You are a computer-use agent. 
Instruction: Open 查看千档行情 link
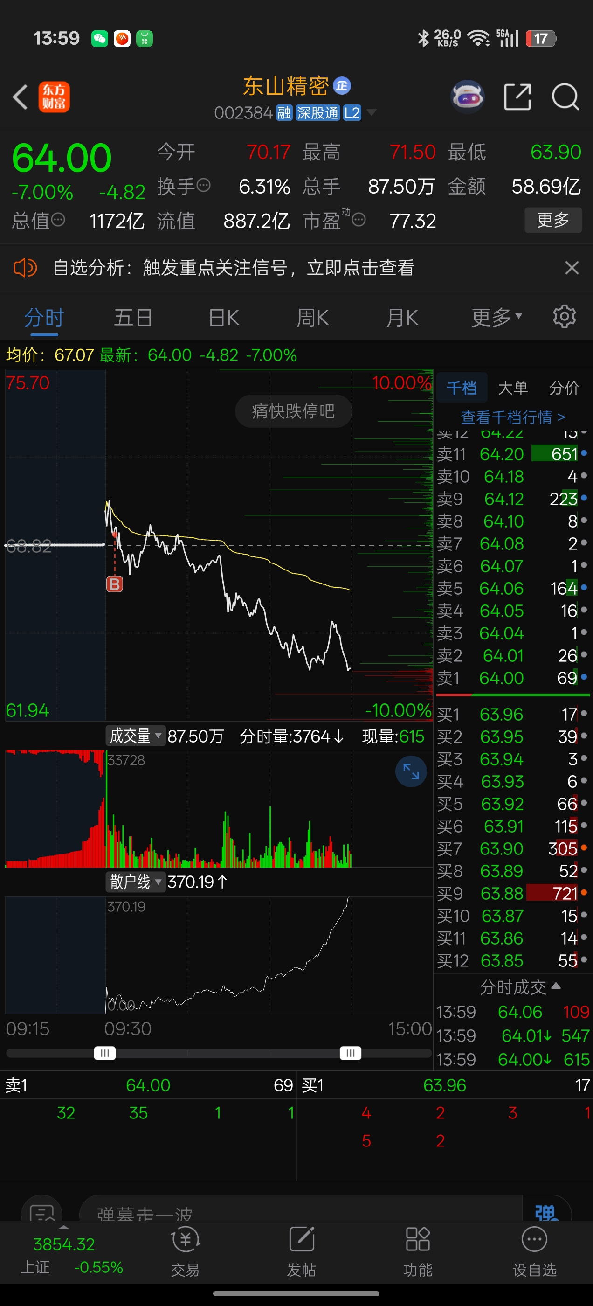(513, 417)
